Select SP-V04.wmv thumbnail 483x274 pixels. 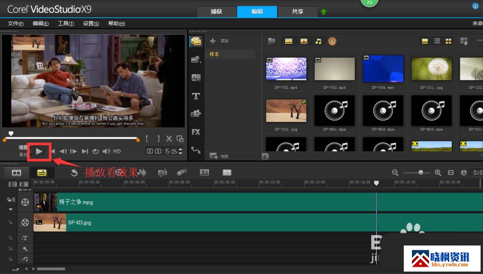click(x=383, y=69)
